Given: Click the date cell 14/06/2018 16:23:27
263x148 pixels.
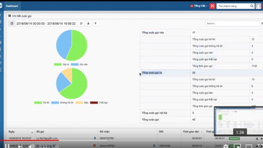Looking at the screenshot, I should pos(20,139).
